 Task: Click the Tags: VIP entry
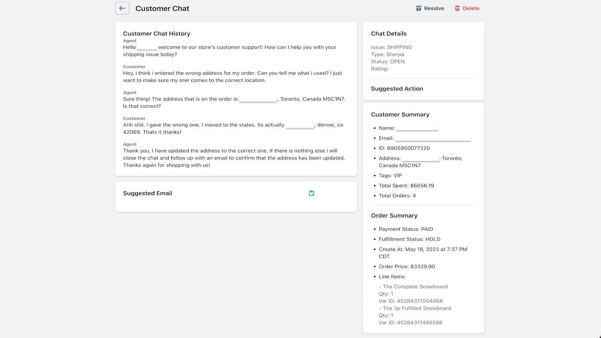[390, 175]
